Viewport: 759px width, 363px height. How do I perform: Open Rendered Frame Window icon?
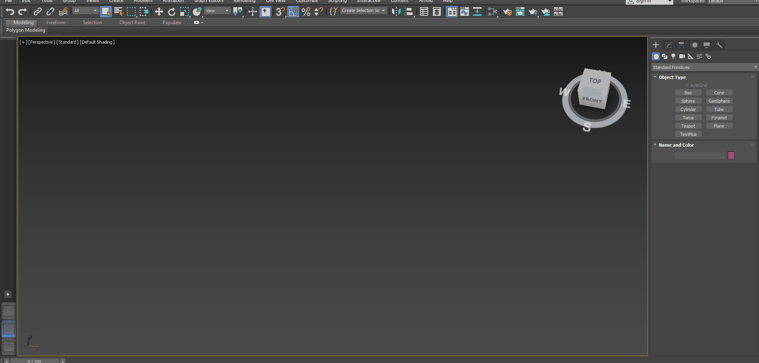520,11
